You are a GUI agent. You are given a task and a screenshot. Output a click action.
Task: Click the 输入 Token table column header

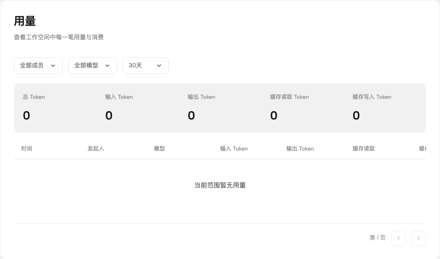[234, 149]
